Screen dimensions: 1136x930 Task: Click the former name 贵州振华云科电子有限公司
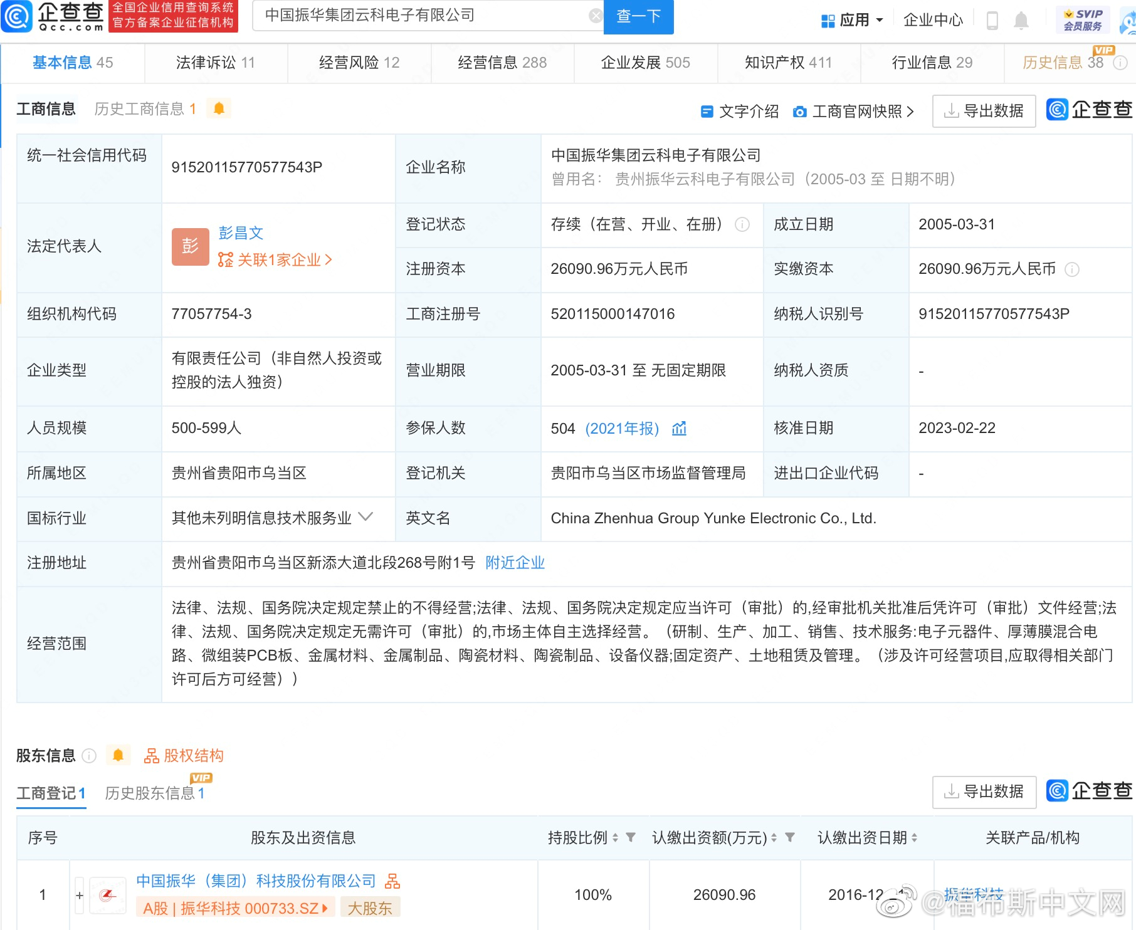tap(705, 179)
